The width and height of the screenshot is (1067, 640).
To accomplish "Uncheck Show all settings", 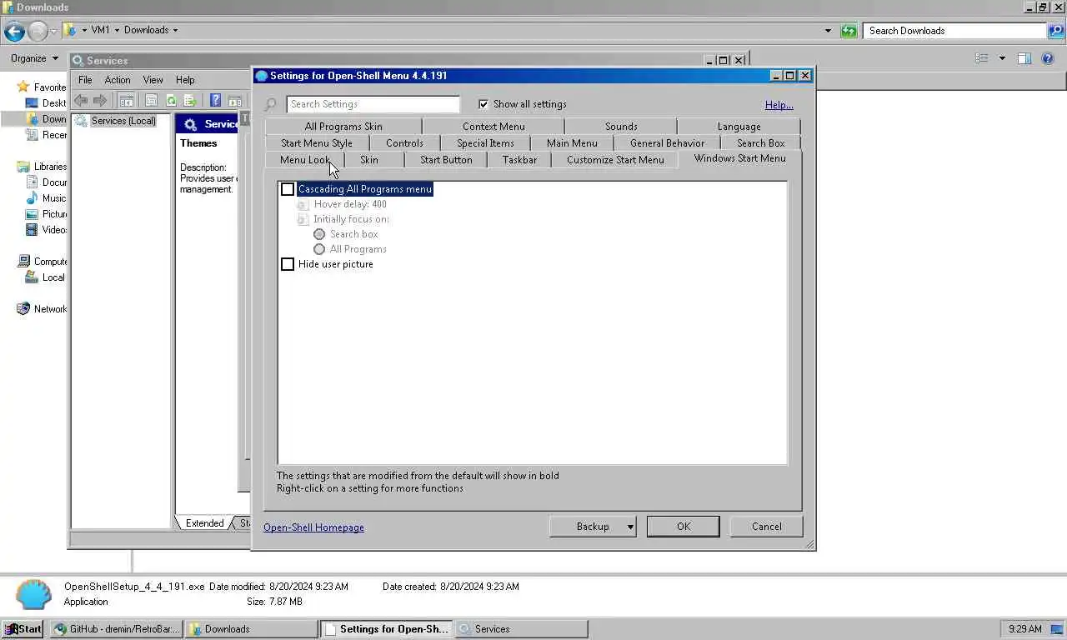I will coord(483,104).
